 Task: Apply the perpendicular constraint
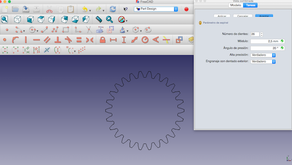pos(58,40)
